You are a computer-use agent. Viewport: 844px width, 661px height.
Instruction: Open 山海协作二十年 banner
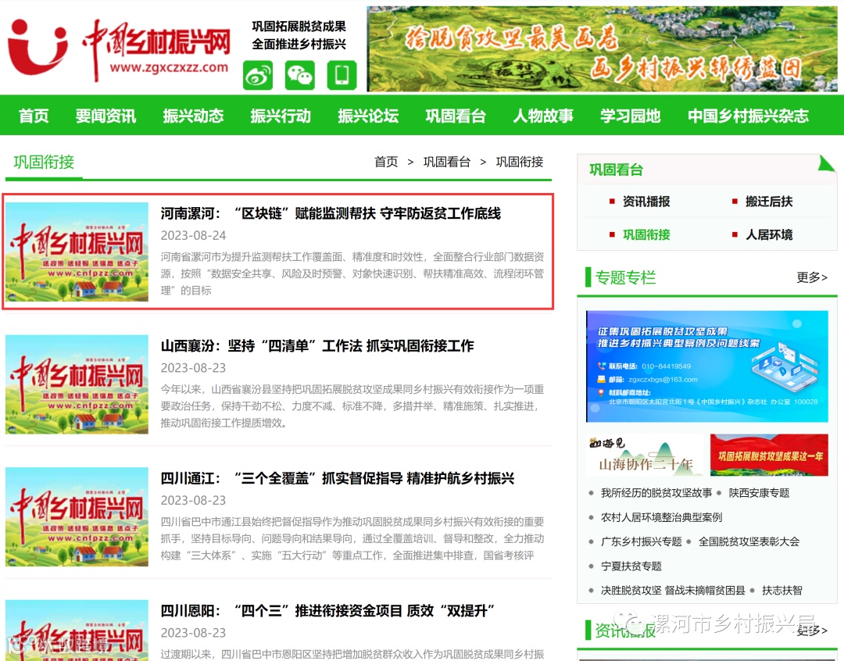pos(644,456)
